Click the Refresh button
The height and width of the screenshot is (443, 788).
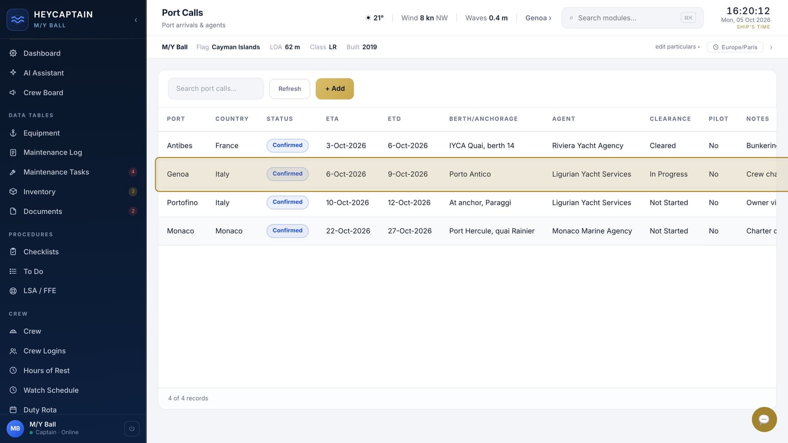point(290,89)
